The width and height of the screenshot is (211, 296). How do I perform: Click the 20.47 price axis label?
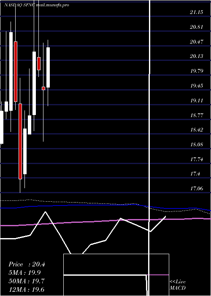pyautogui.click(x=197, y=42)
